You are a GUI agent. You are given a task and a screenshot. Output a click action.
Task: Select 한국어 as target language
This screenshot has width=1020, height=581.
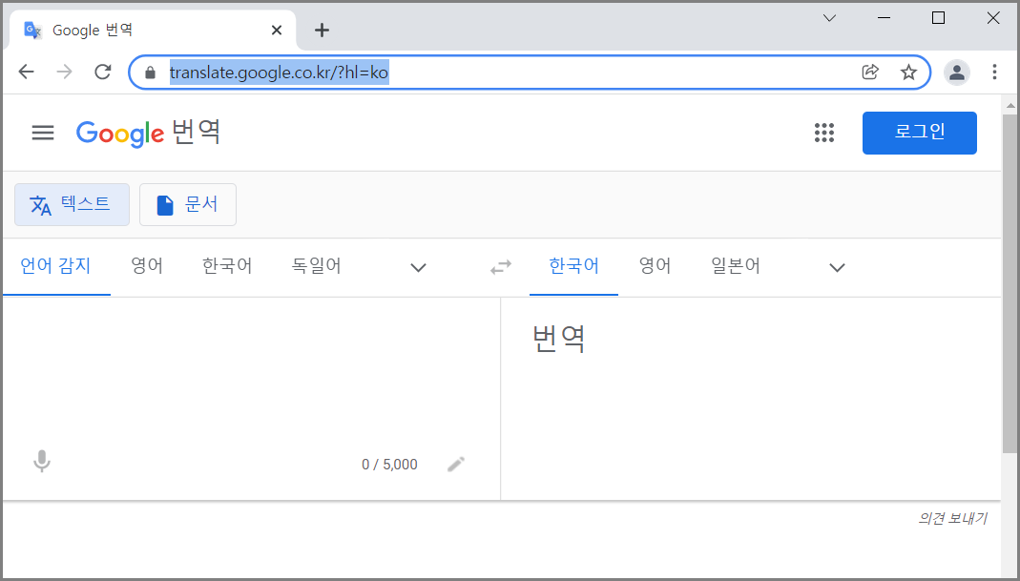(x=573, y=266)
